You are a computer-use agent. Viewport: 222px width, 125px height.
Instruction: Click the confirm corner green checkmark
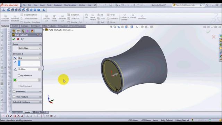208,32
